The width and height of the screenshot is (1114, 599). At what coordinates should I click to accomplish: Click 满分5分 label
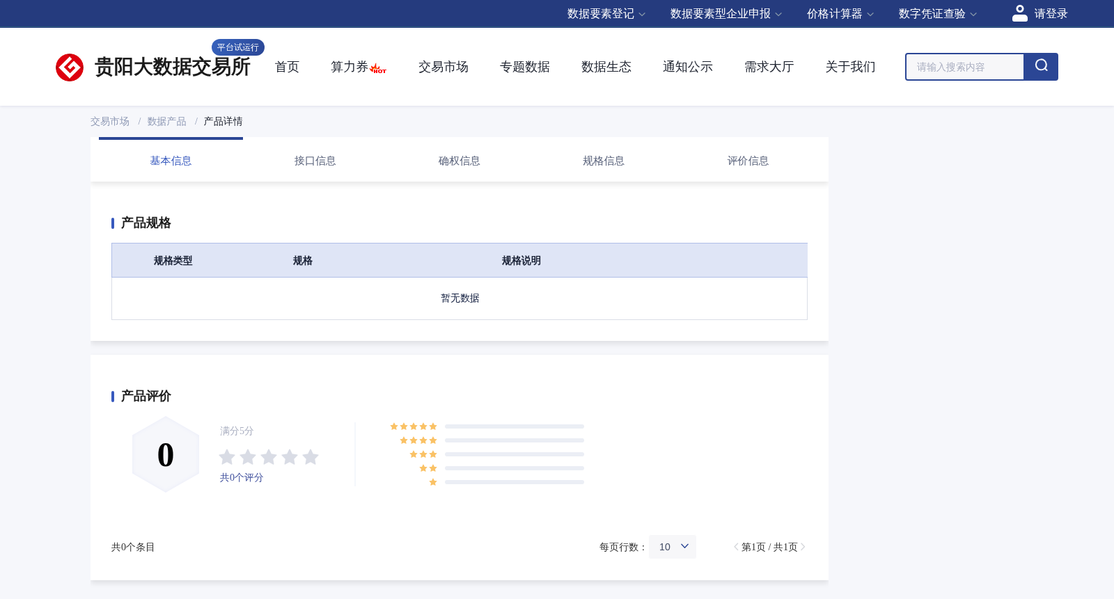click(237, 431)
